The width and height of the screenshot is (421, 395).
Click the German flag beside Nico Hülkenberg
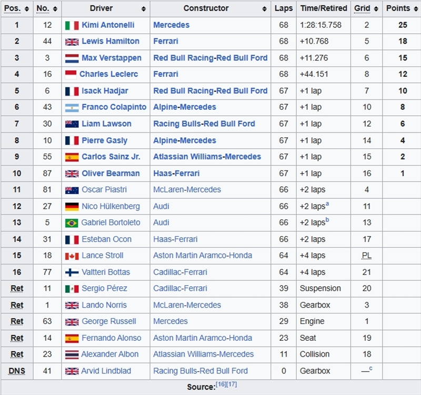pos(72,207)
